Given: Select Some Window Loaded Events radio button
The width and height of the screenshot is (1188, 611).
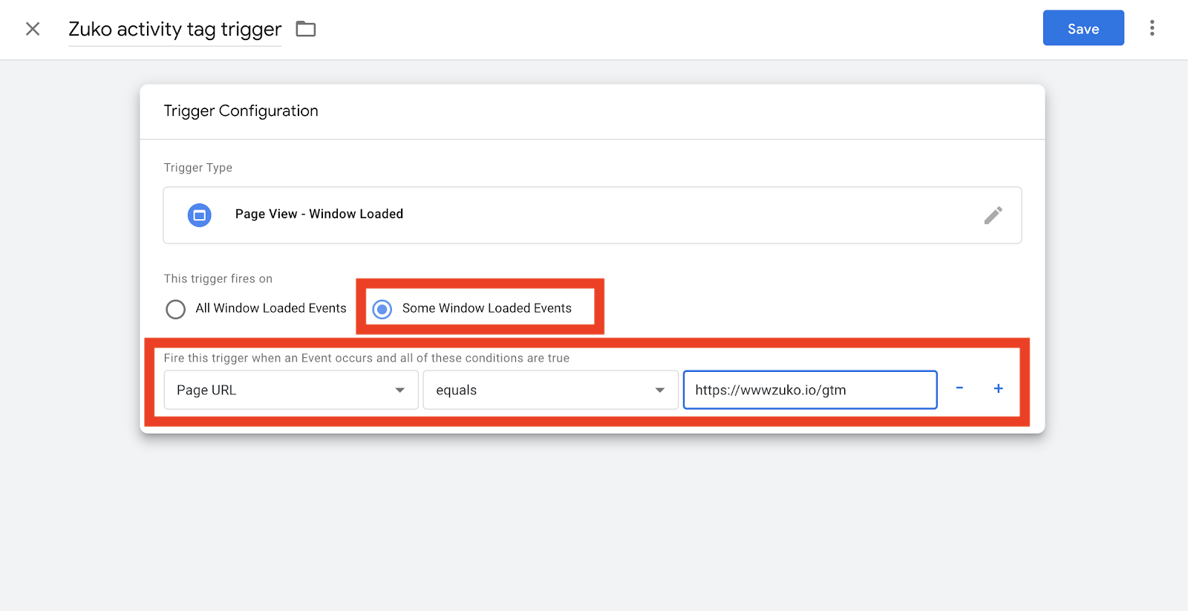Looking at the screenshot, I should tap(382, 309).
